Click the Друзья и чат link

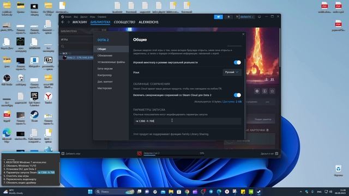[267, 154]
